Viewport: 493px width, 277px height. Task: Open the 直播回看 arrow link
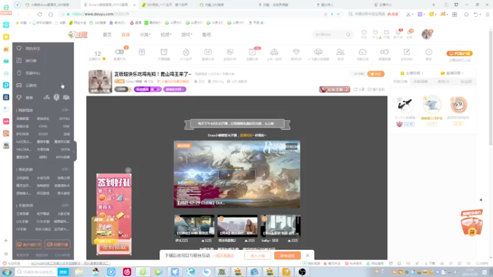[x=452, y=73]
